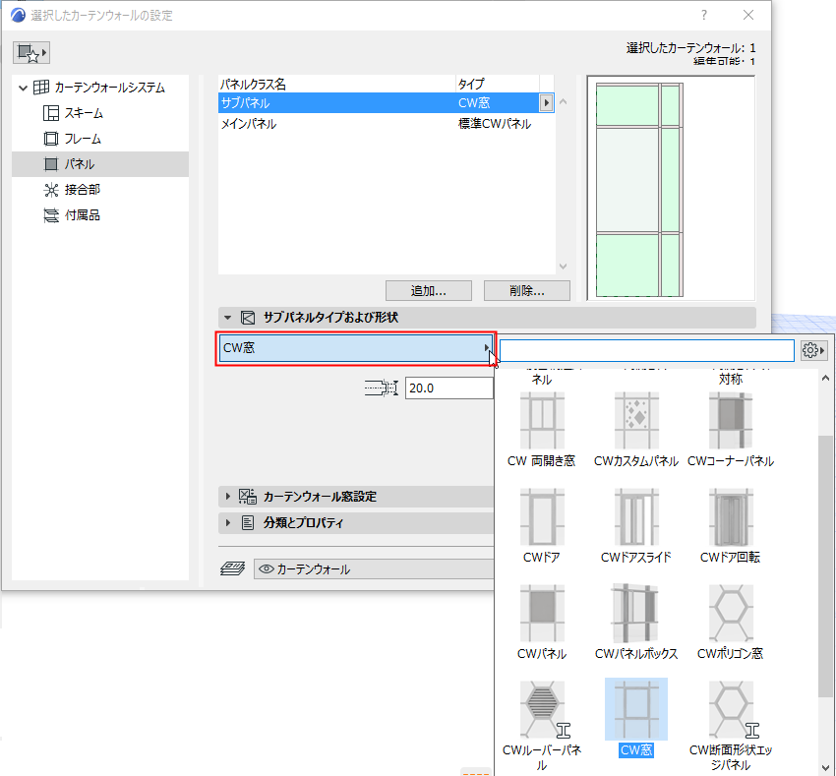Open the gear settings menu in picker
The width and height of the screenshot is (836, 776).
[x=813, y=350]
